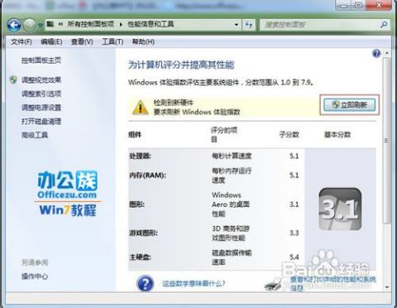Click the 立即刷新 button

[x=350, y=105]
